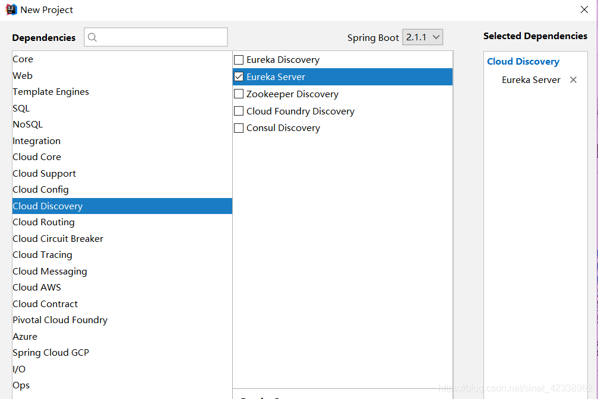Click the Zookeeper Discovery label

292,94
